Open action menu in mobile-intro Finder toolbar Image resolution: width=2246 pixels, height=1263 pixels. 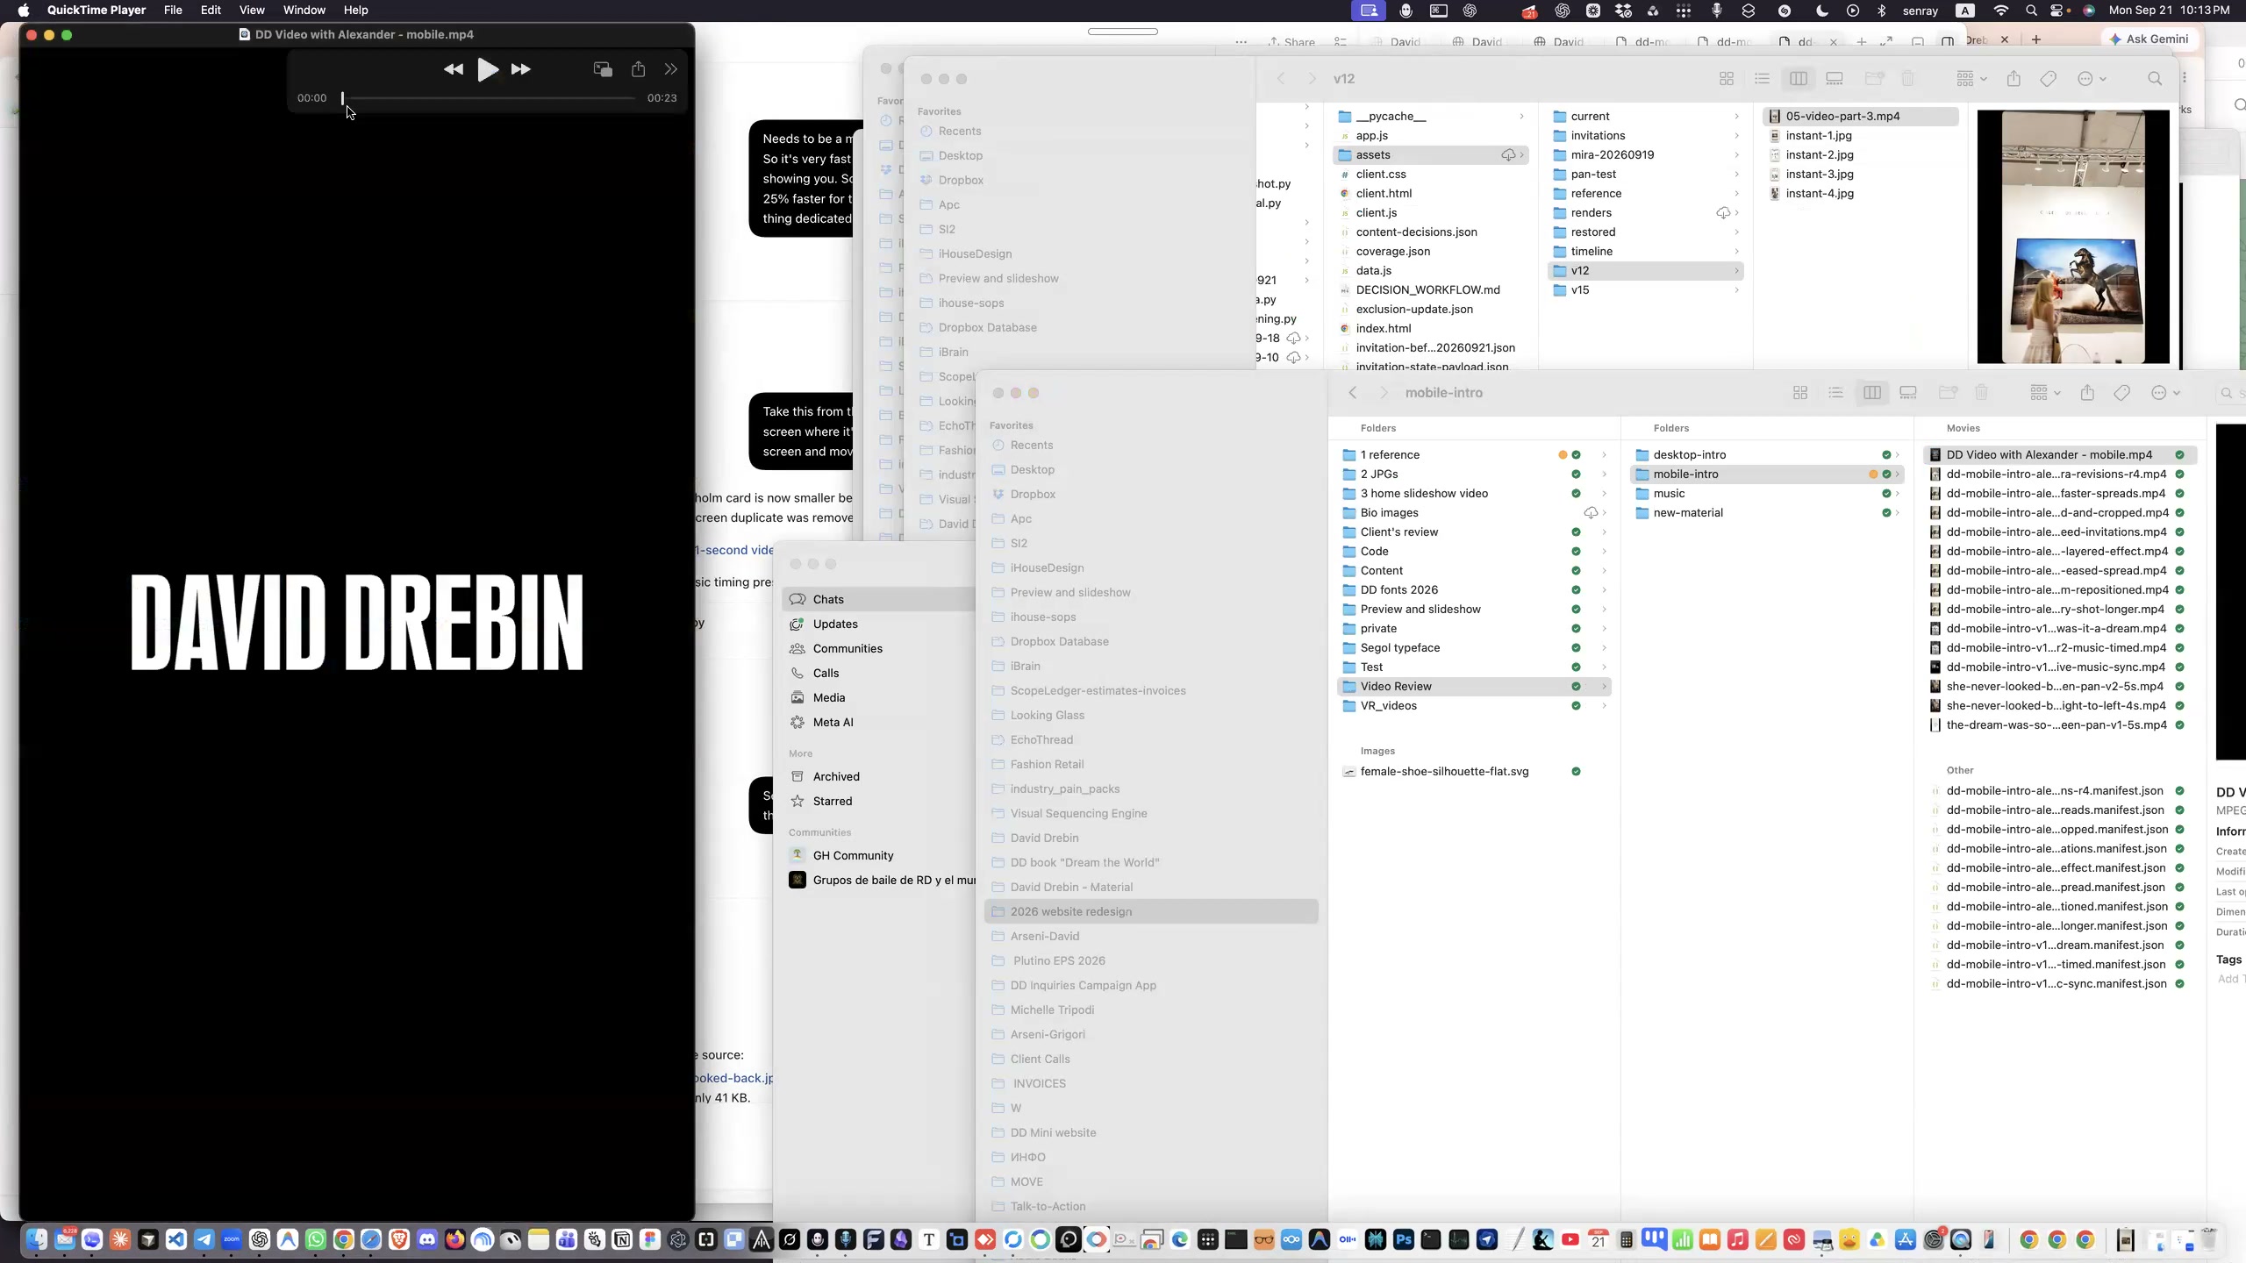pos(2166,393)
